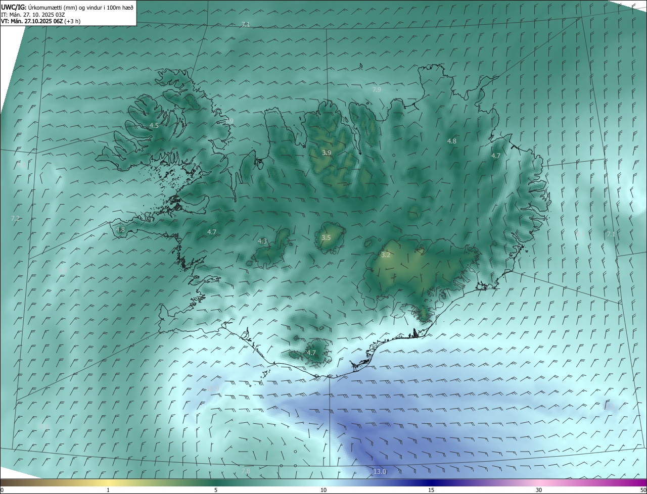The height and width of the screenshot is (494, 647).
Task: Click the 4.7 value in west Iceland near Snæfellsnes
Action: [x=212, y=232]
